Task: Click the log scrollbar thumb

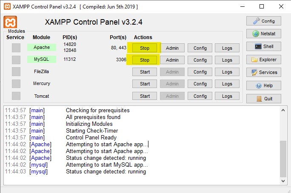Action: pos(283,159)
